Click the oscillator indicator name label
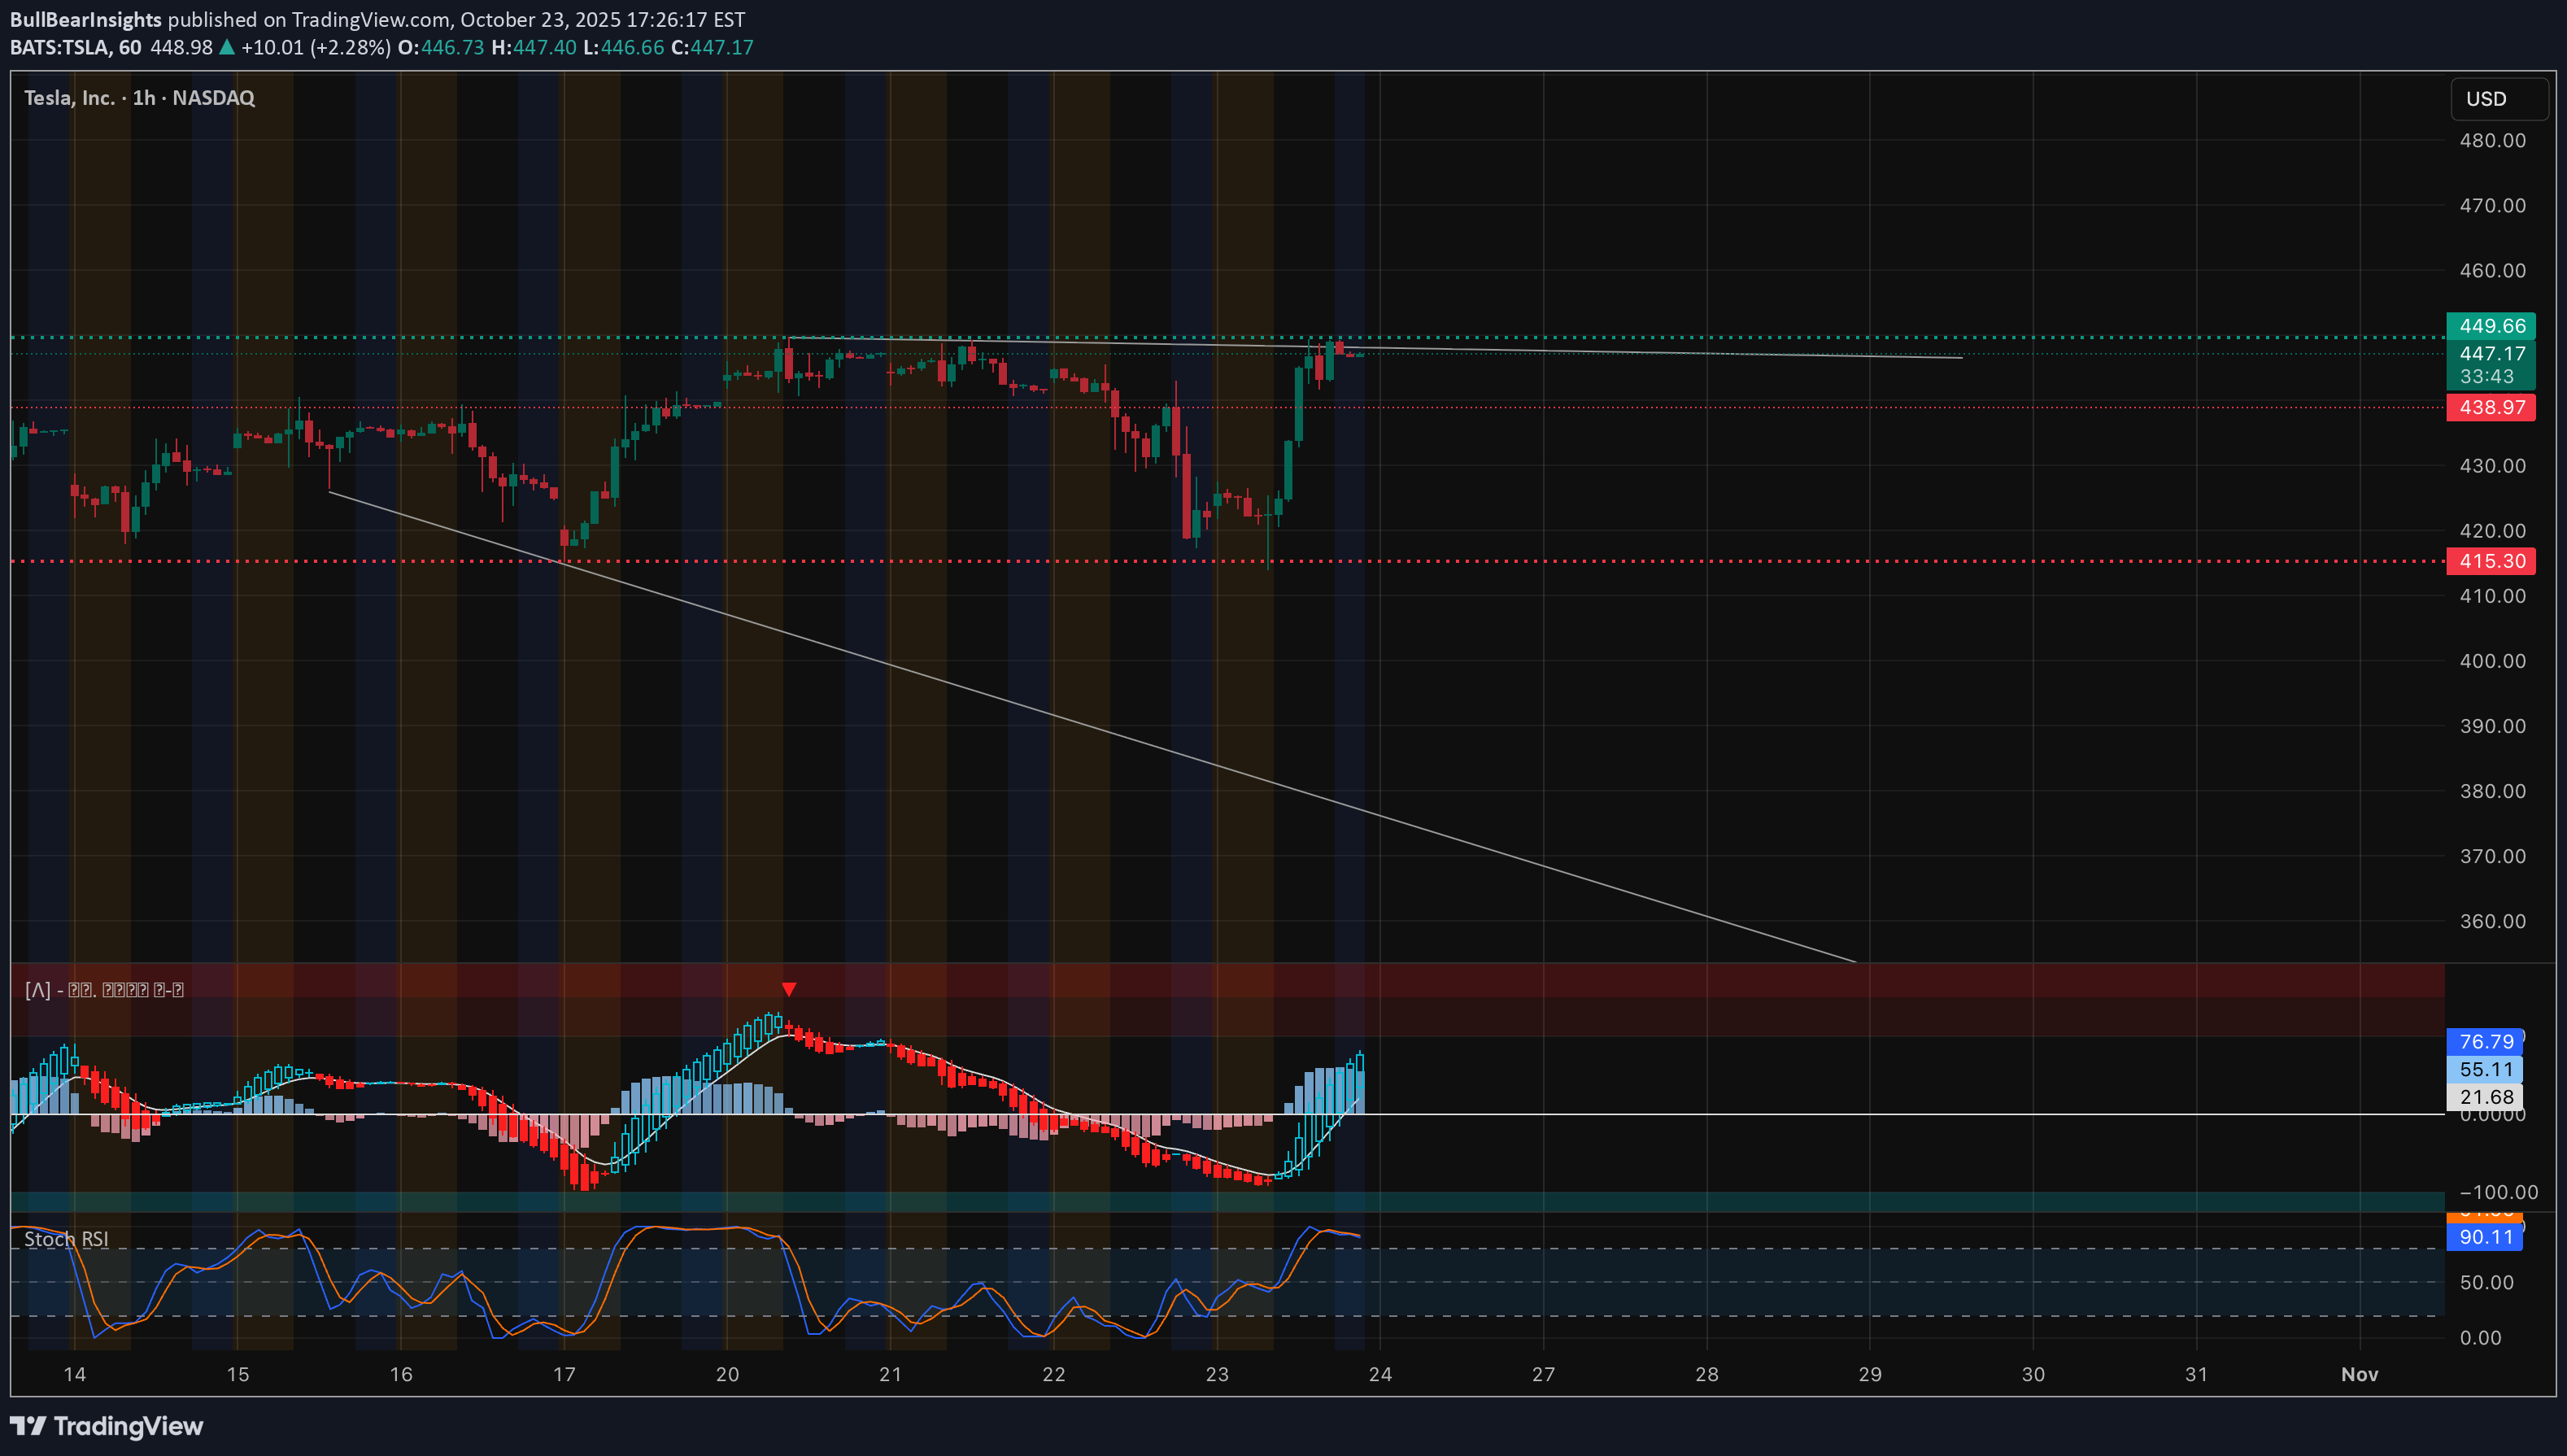 104,990
